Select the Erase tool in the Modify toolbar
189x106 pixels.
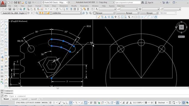(99, 17)
